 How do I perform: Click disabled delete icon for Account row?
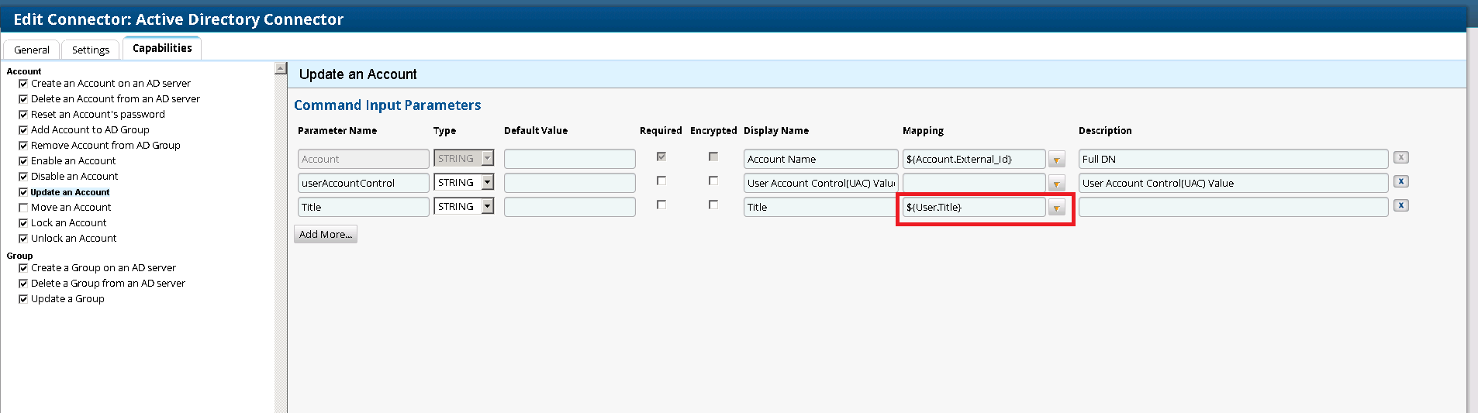coord(1400,157)
